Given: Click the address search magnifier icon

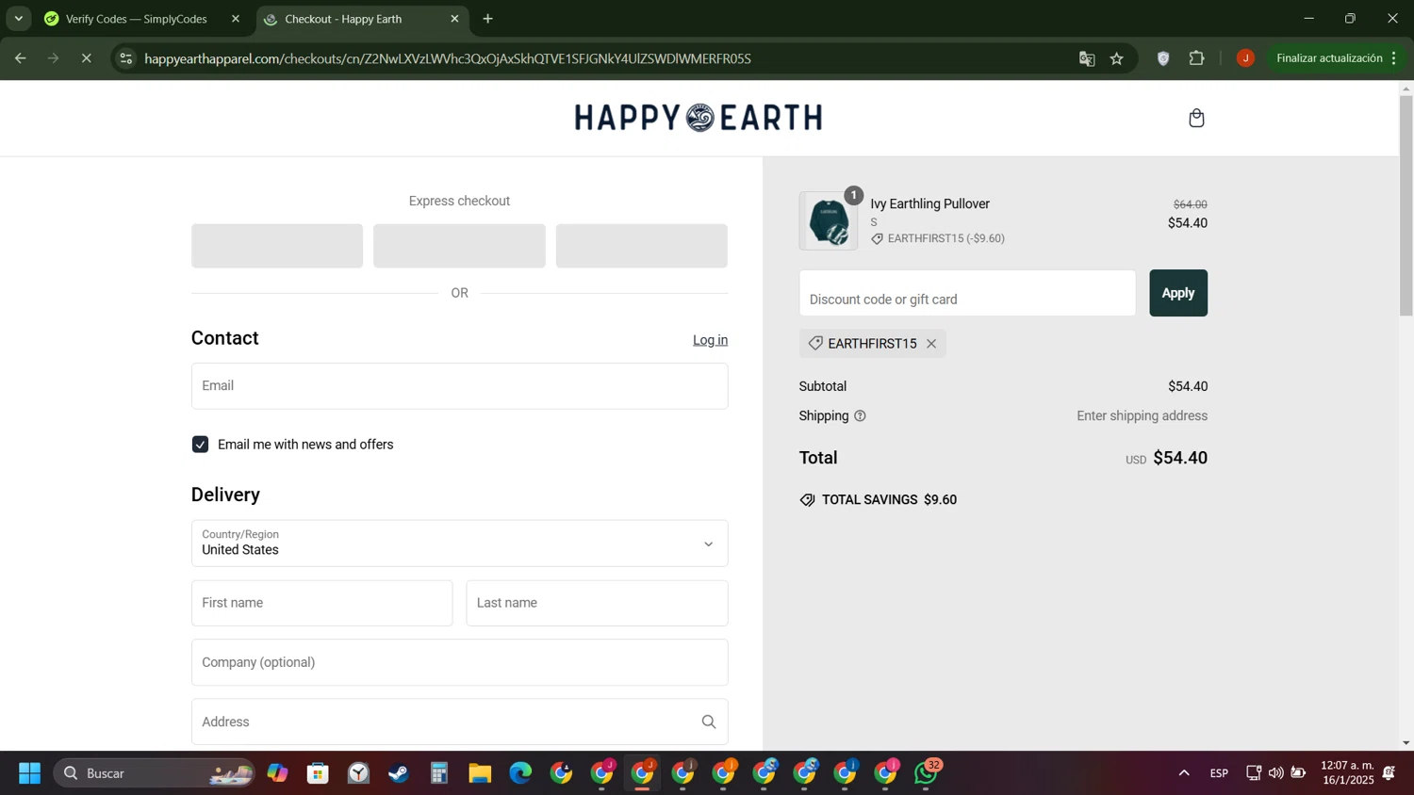Looking at the screenshot, I should point(709,722).
